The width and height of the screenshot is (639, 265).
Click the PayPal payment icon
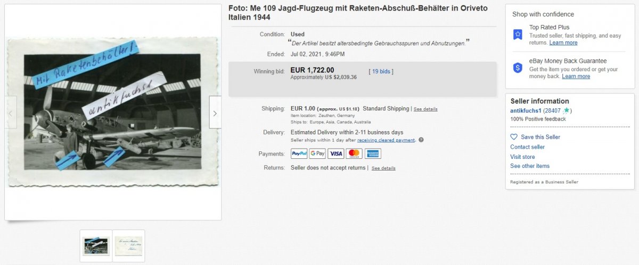pyautogui.click(x=299, y=153)
